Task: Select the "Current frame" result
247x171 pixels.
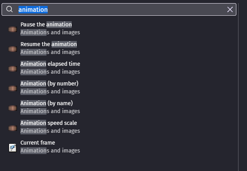Action: pos(38,143)
